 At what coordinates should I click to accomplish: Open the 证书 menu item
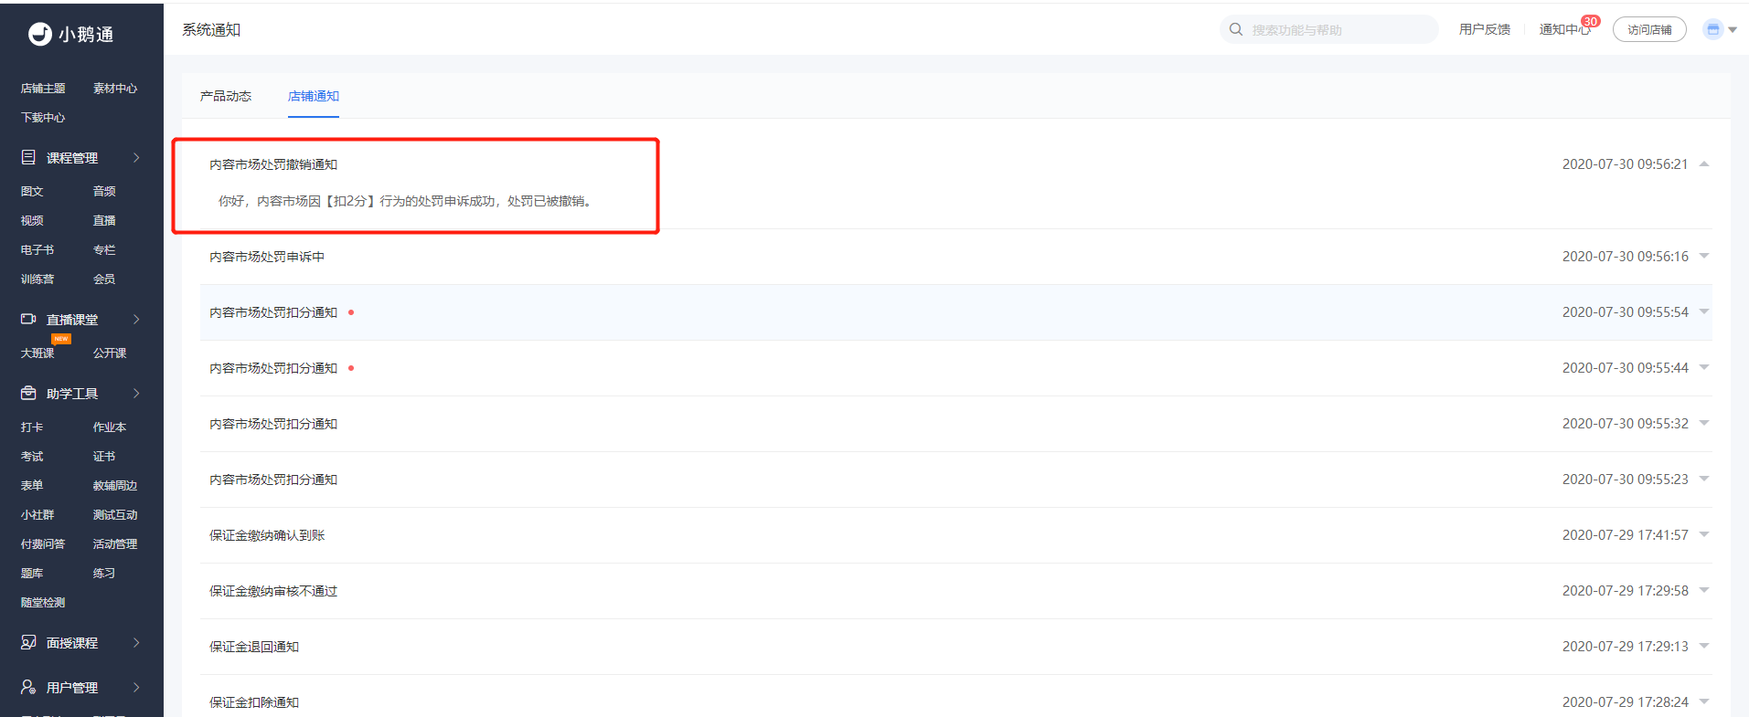(104, 457)
